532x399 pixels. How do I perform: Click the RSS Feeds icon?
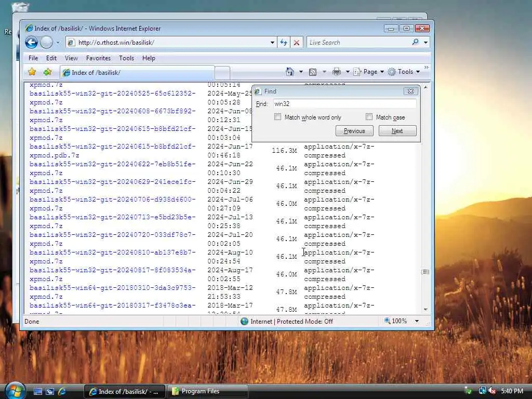coord(313,72)
